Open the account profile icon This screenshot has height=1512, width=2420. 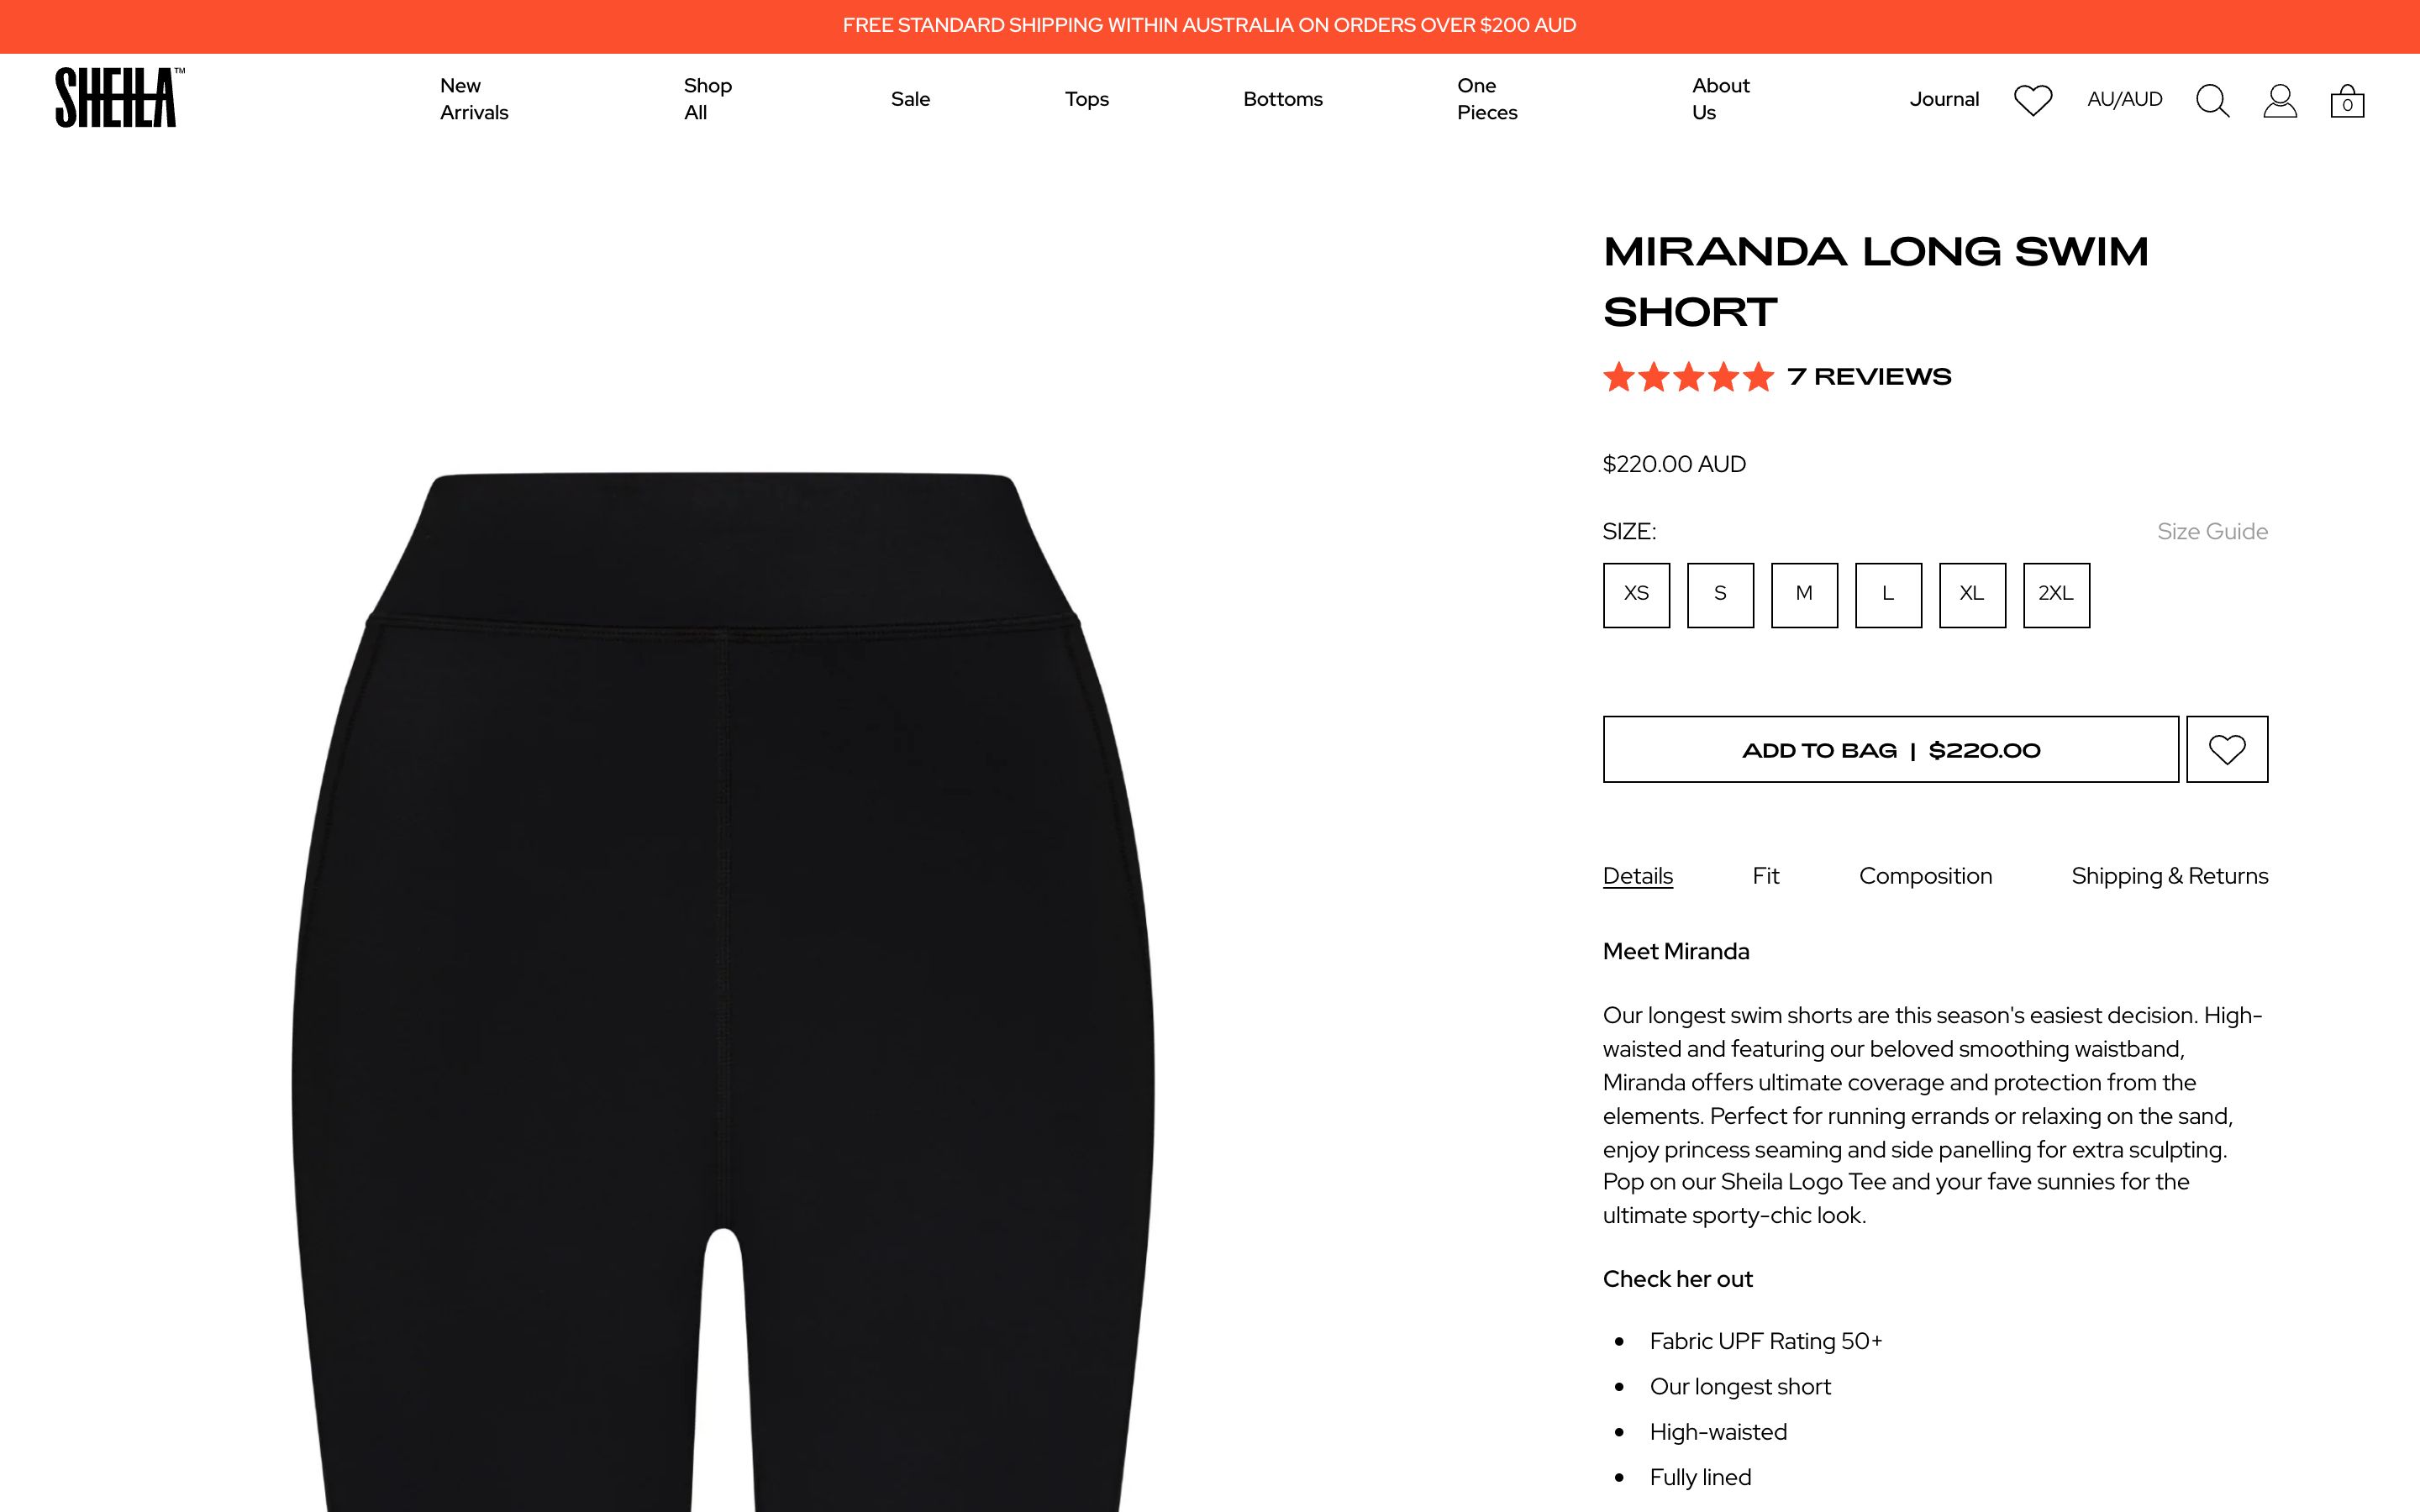click(2280, 101)
